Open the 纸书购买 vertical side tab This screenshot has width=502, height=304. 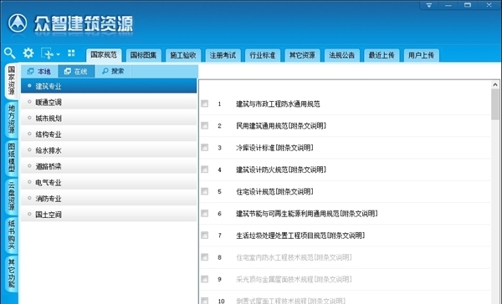coord(11,235)
